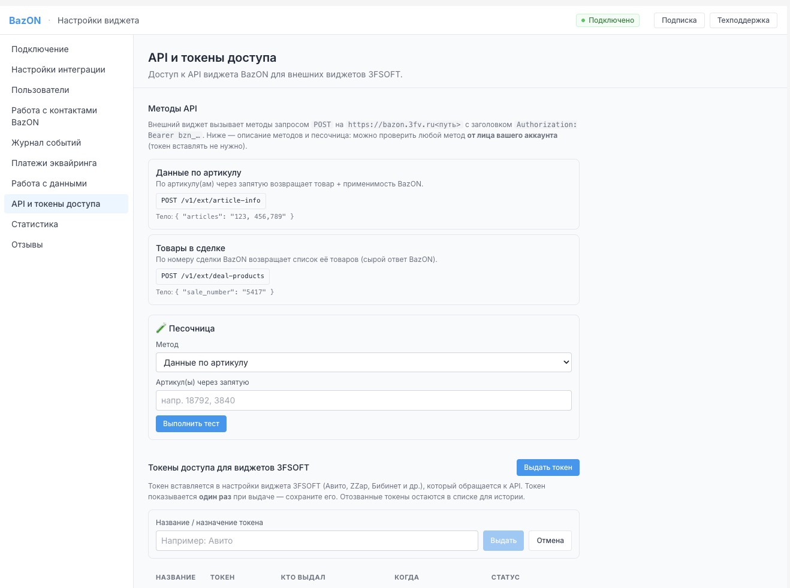This screenshot has width=790, height=588.
Task: Click Отмена button
Action: coord(550,541)
